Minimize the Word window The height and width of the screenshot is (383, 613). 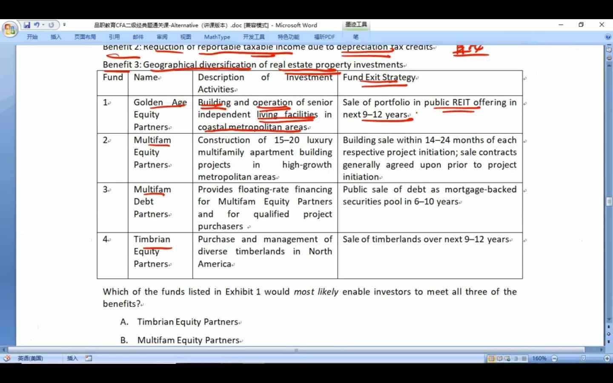coord(561,25)
